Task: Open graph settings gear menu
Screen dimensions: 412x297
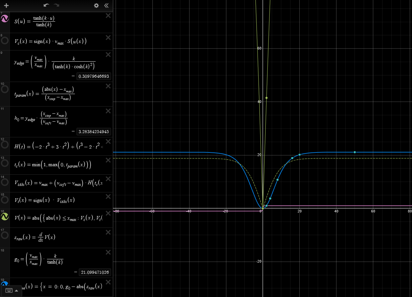Action: (x=96, y=6)
